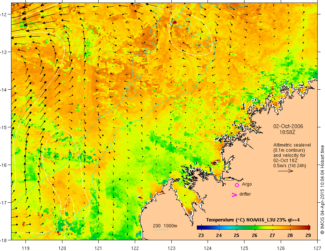
Task: Click the magenta drifter arrowhead legend symbol
Action: (x=235, y=195)
